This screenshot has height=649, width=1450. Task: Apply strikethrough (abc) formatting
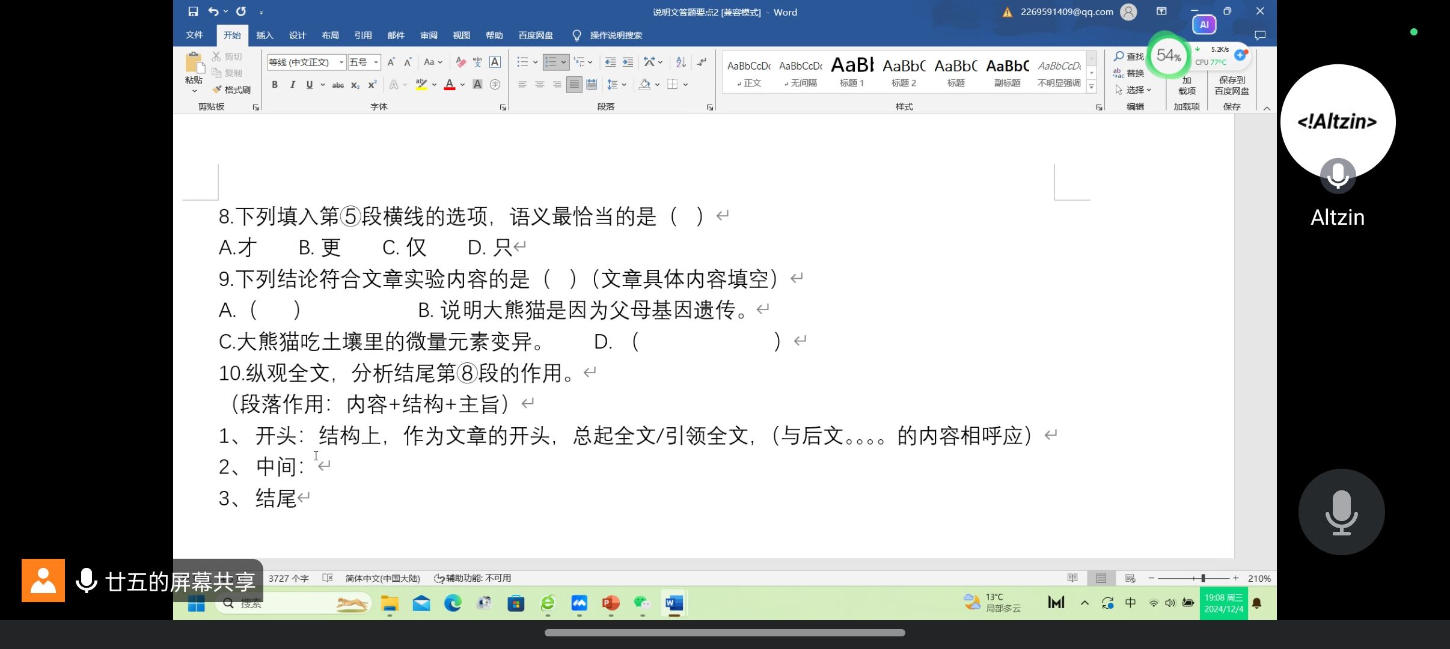338,85
